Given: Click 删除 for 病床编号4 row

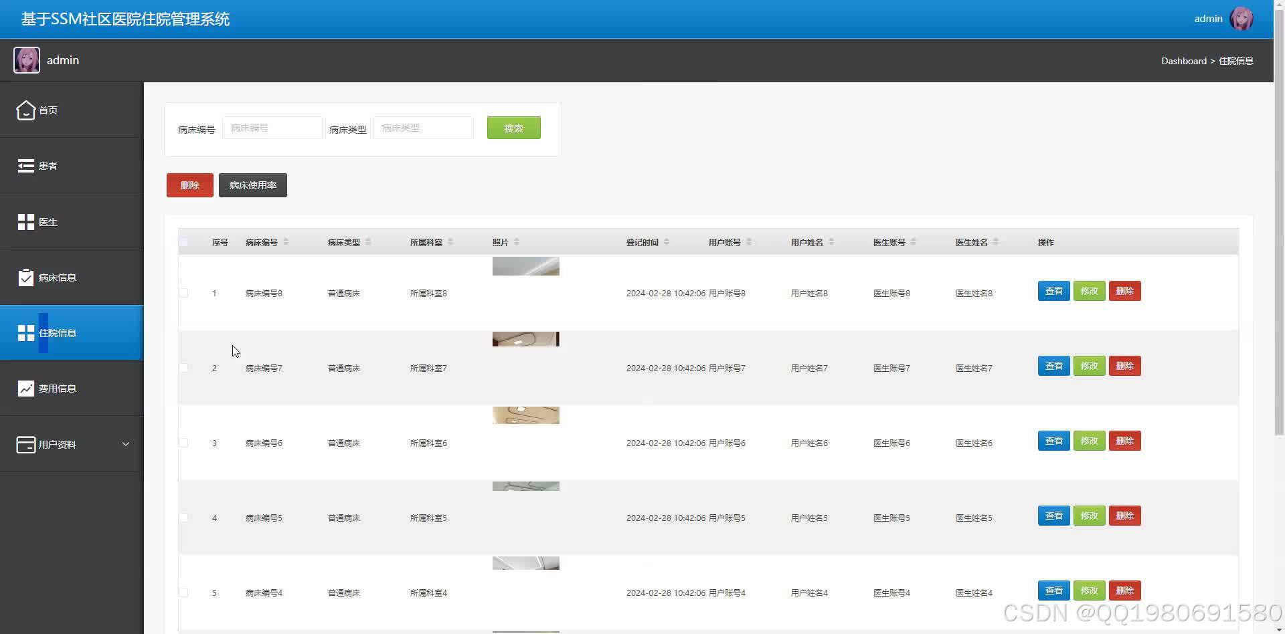Looking at the screenshot, I should [1124, 591].
